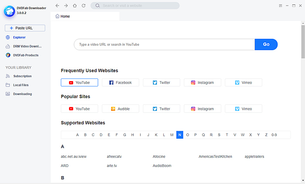Open Facebook from Frequently Used Websites
The width and height of the screenshot is (305, 184).
(x=120, y=82)
